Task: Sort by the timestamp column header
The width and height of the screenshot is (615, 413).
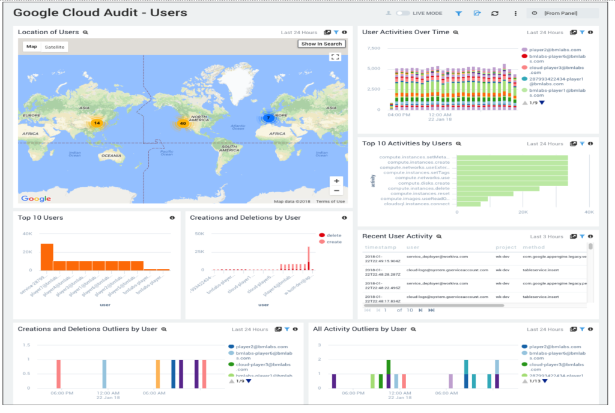Action: pyautogui.click(x=380, y=248)
